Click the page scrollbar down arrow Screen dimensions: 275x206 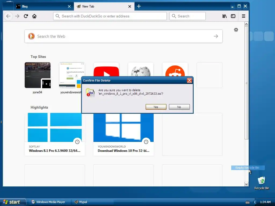[247, 184]
